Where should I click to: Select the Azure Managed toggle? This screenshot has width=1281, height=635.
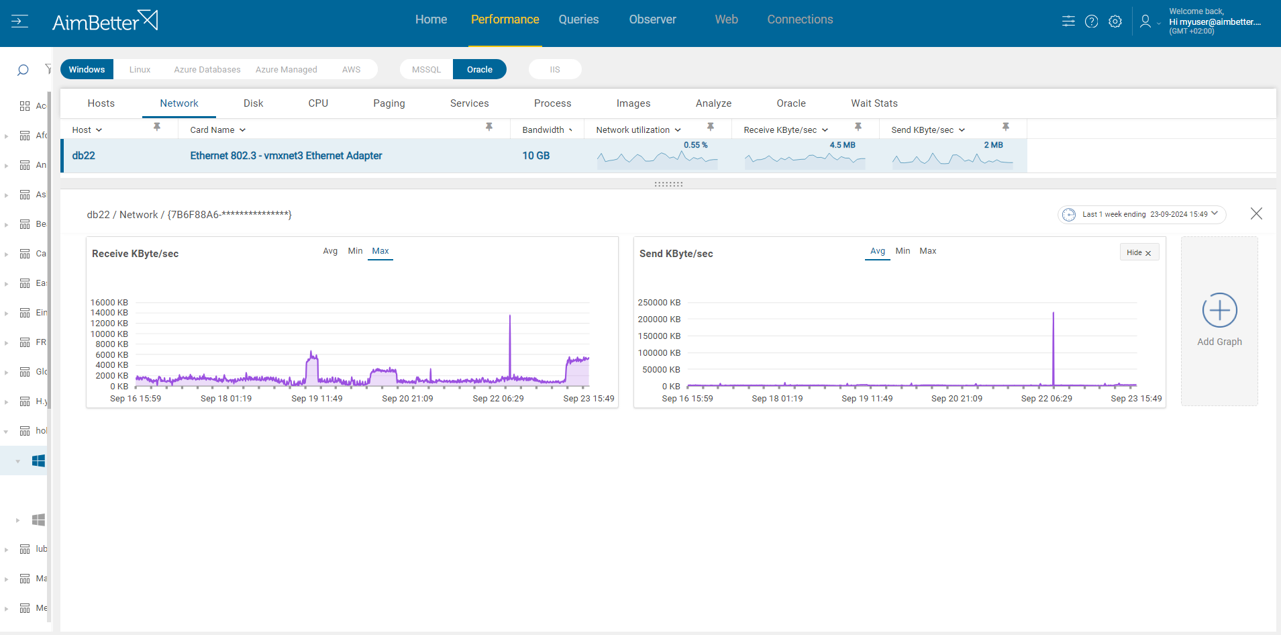[x=287, y=69]
